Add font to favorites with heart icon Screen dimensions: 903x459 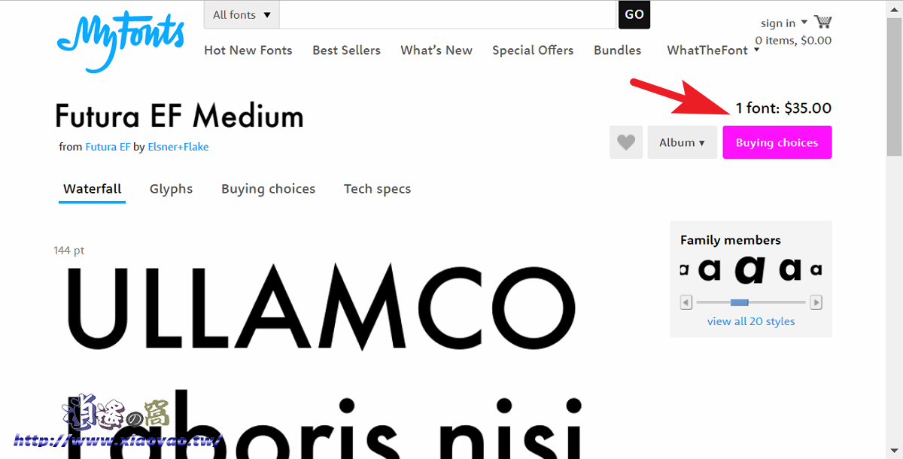click(x=626, y=142)
